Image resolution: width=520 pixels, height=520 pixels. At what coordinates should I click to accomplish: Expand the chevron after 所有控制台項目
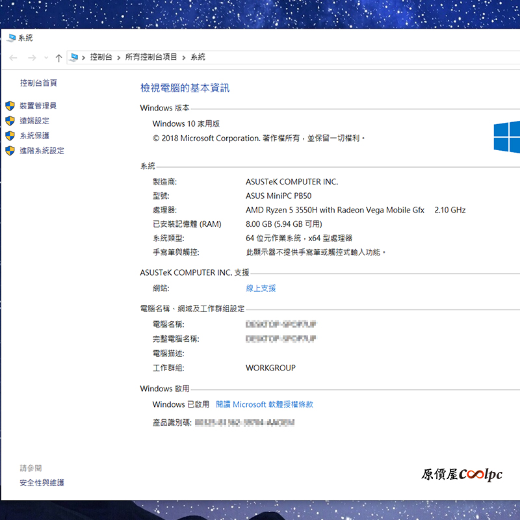click(x=184, y=58)
